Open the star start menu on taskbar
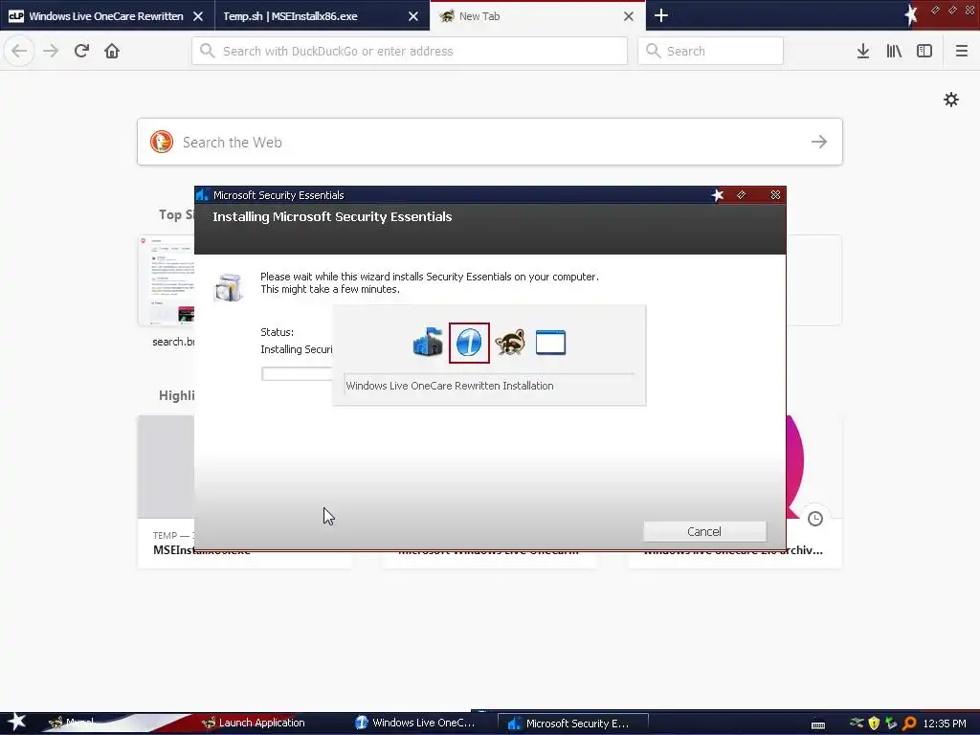 point(16,723)
